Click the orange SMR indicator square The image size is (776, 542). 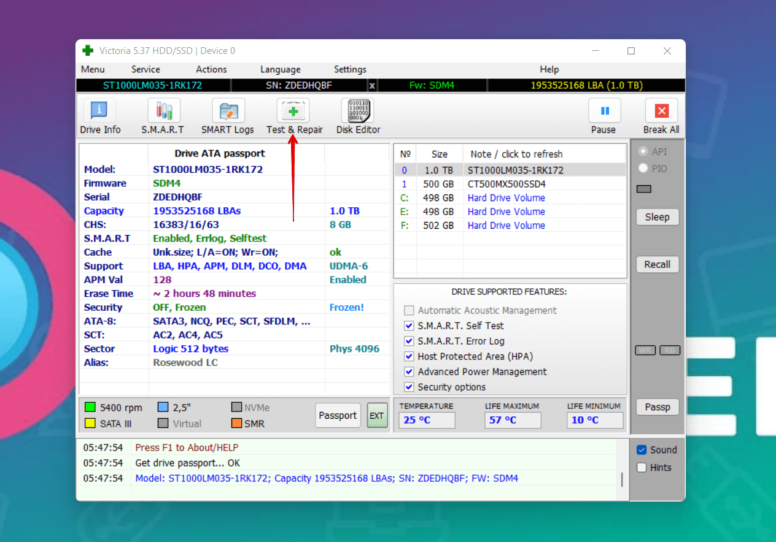(x=237, y=423)
